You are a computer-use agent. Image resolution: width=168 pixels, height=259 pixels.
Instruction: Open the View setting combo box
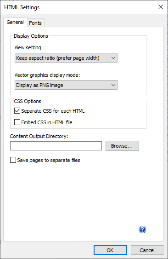(x=66, y=58)
